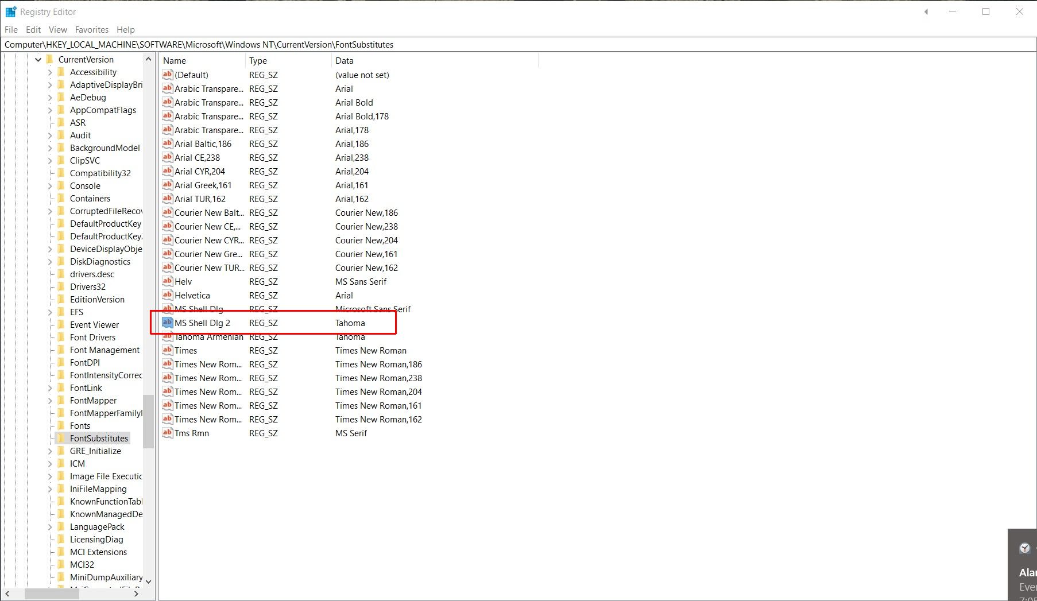Open the Favorites menu

pos(91,30)
